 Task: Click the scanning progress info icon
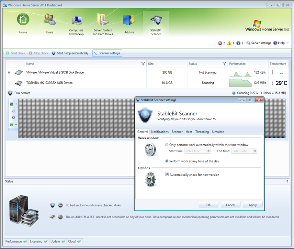234,93
